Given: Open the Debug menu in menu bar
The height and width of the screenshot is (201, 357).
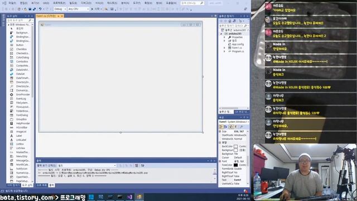Looking at the screenshot, I should pyautogui.click(x=86, y=3).
